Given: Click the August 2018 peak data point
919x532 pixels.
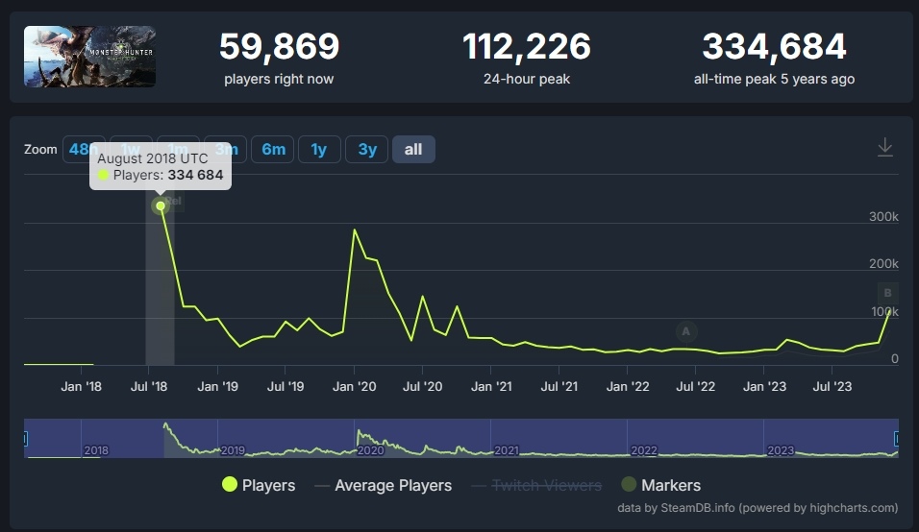Looking at the screenshot, I should [x=161, y=206].
